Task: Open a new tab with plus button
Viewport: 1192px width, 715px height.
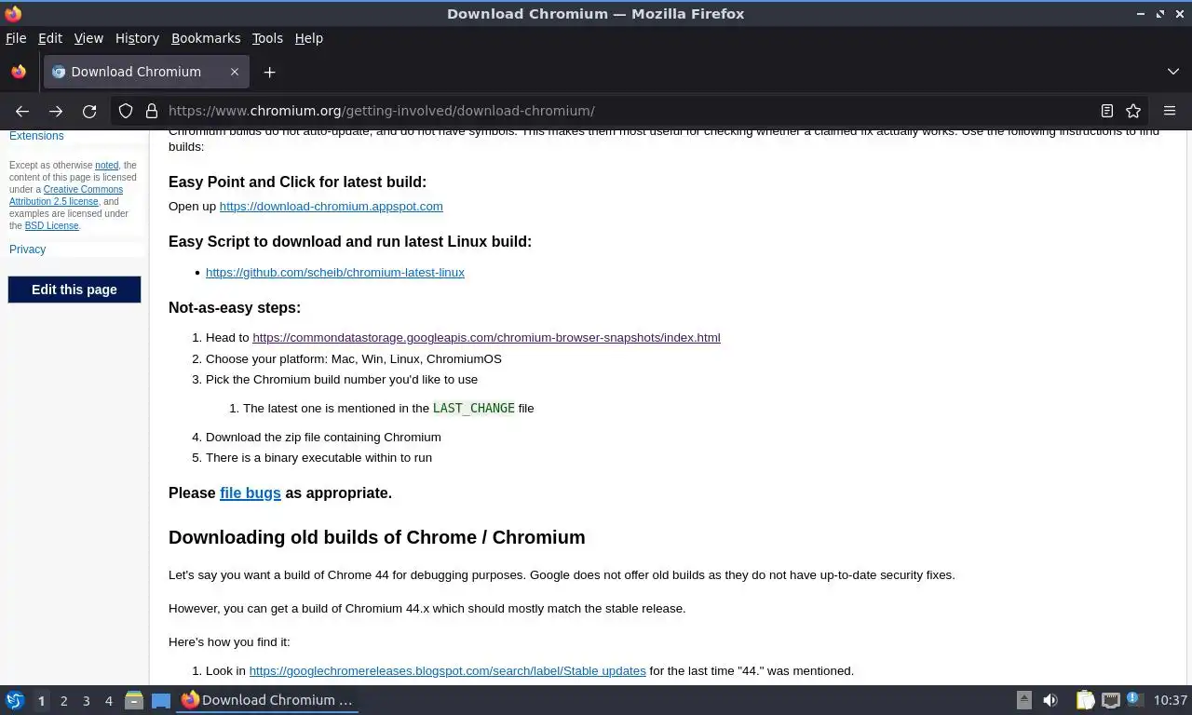Action: coord(269,72)
